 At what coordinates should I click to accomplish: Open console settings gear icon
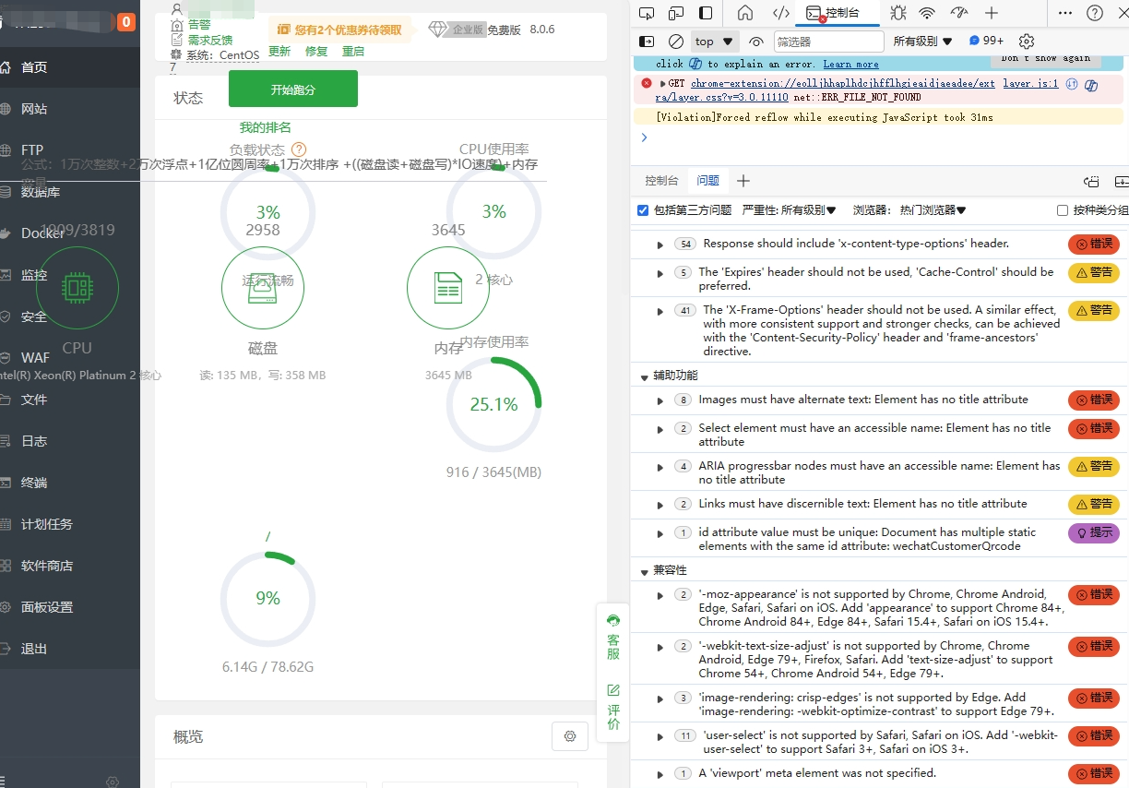[x=1027, y=42]
